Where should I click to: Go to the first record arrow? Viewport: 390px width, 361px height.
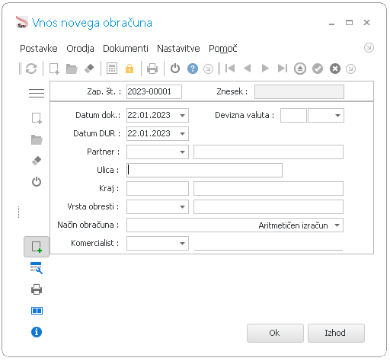(x=230, y=69)
